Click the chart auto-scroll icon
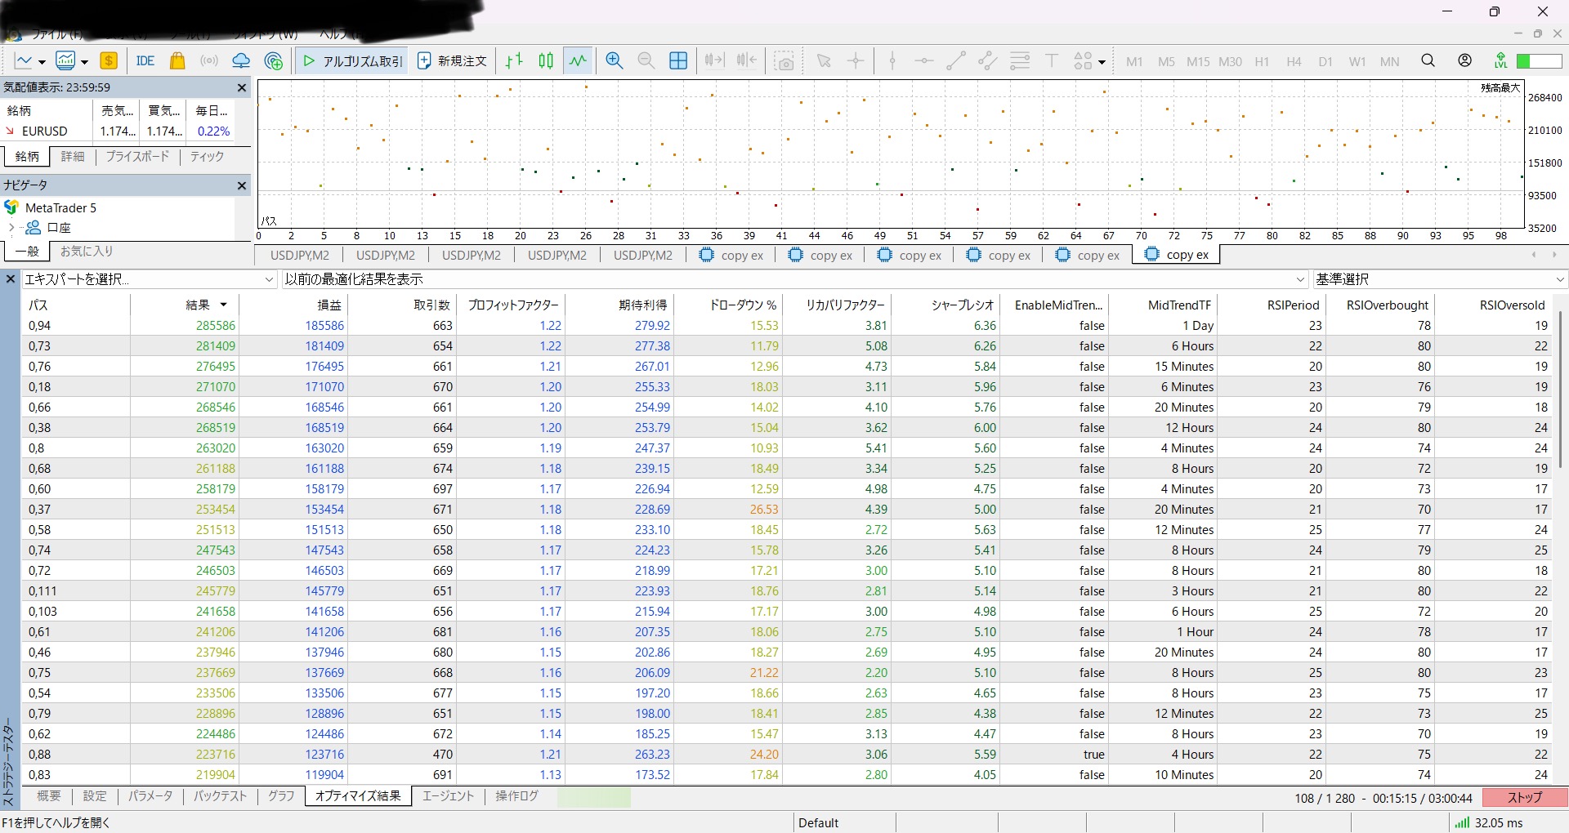Image resolution: width=1569 pixels, height=833 pixels. coord(714,60)
